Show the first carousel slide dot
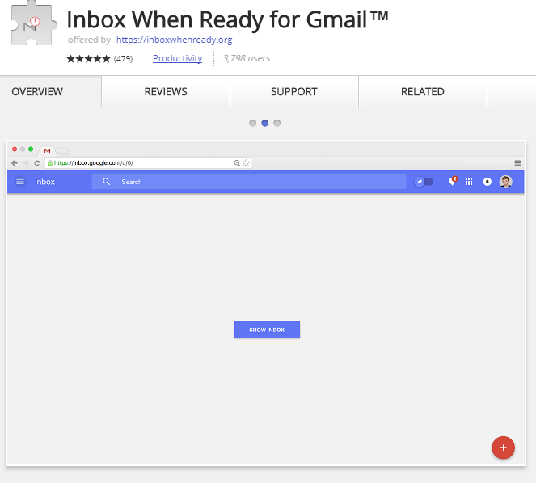The width and height of the screenshot is (536, 483). coord(252,123)
